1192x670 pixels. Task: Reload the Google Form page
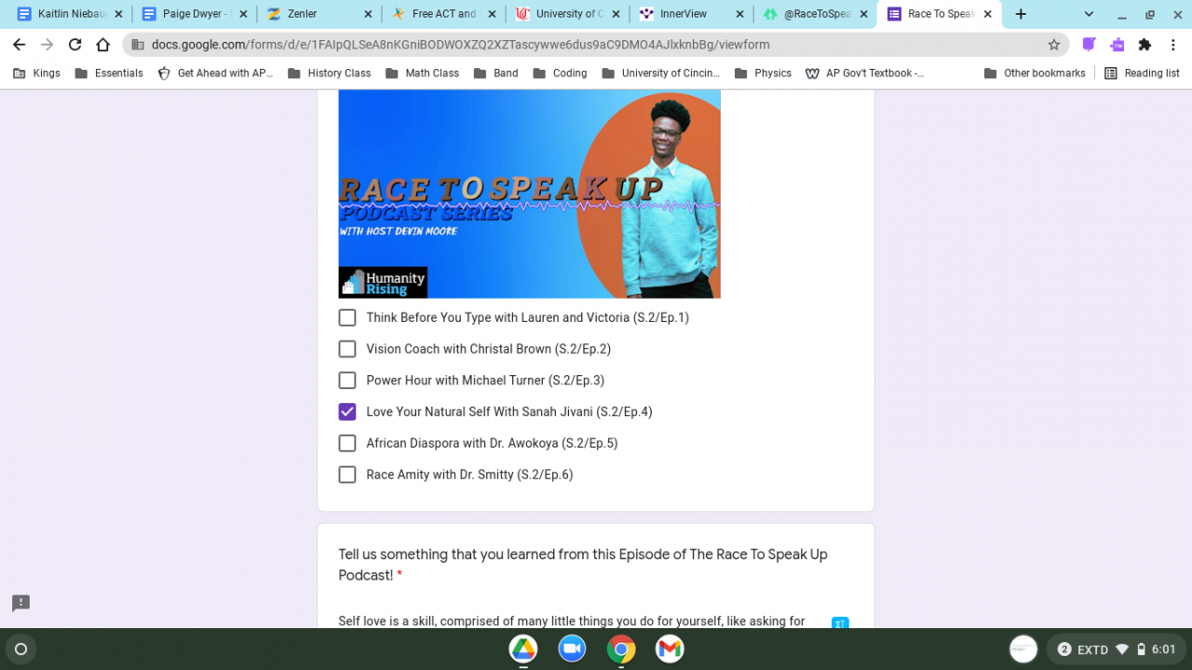point(75,45)
